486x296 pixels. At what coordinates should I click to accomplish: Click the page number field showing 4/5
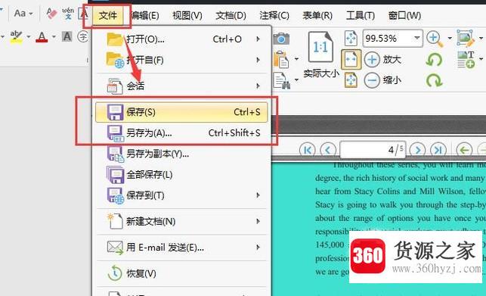tap(373, 150)
